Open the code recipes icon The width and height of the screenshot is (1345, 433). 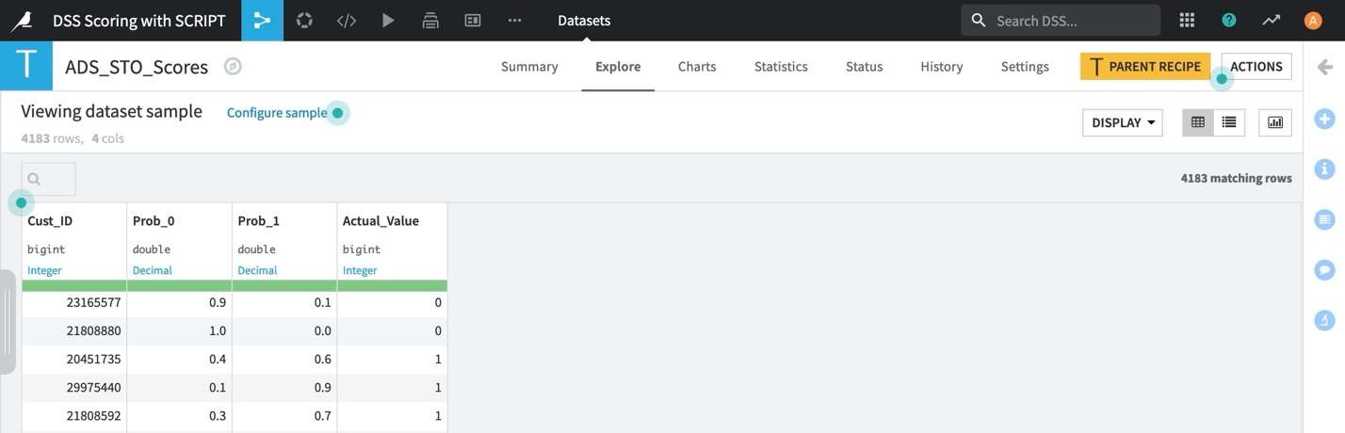pyautogui.click(x=347, y=21)
